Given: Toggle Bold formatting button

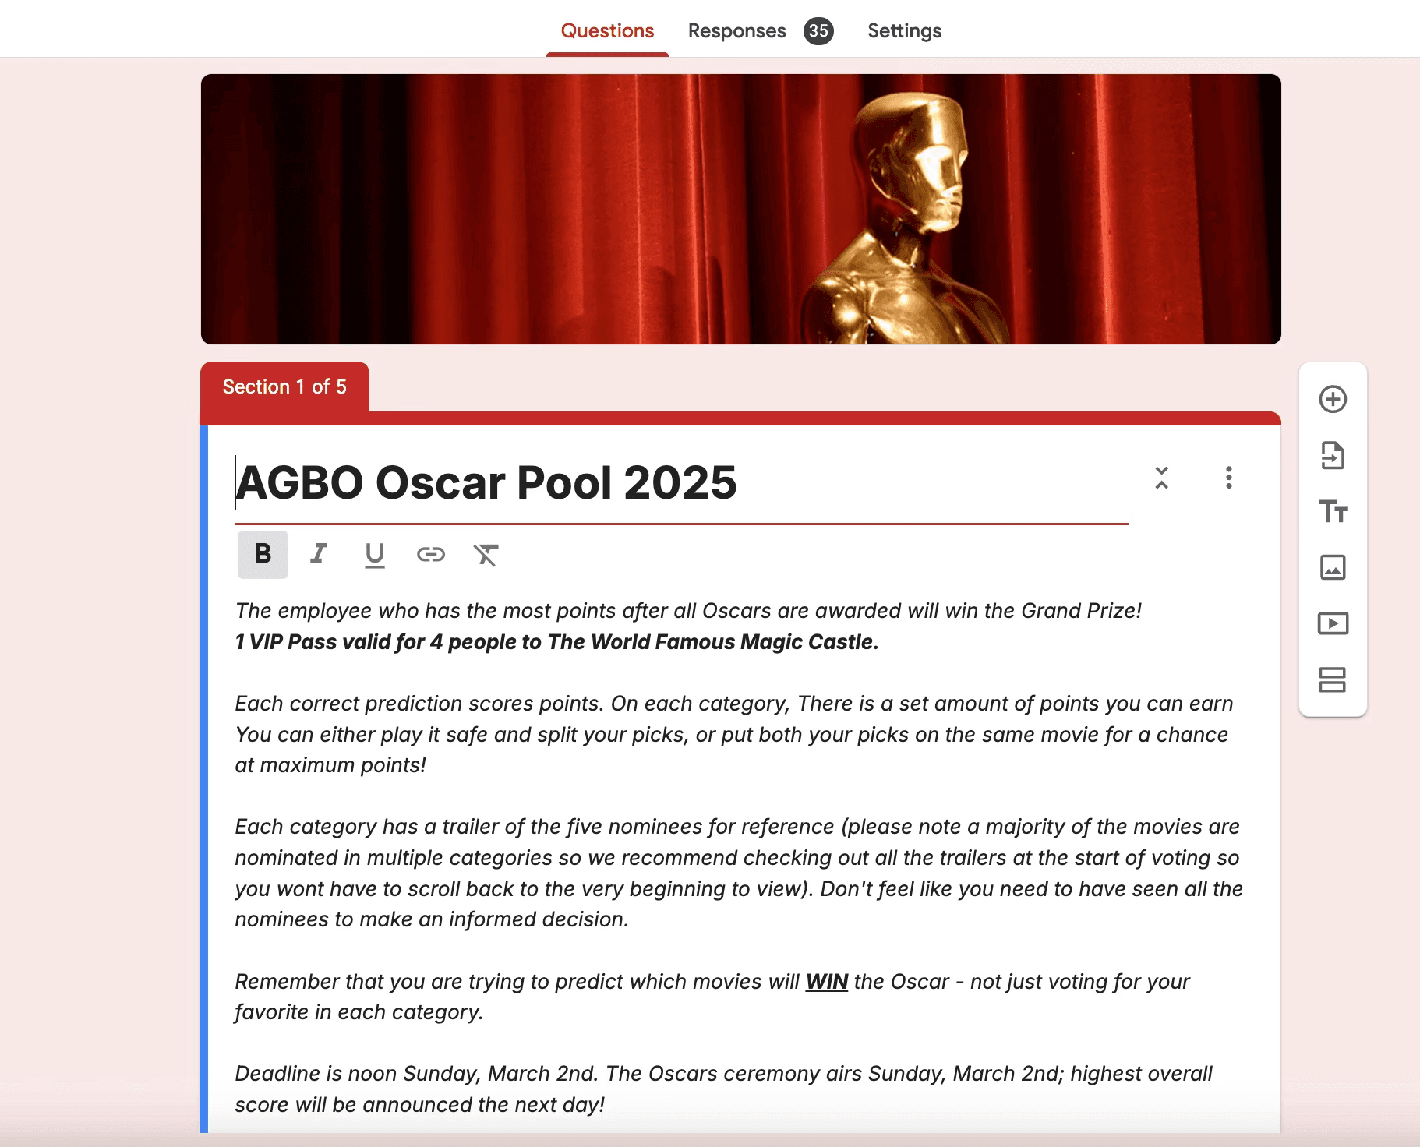Looking at the screenshot, I should [x=263, y=554].
